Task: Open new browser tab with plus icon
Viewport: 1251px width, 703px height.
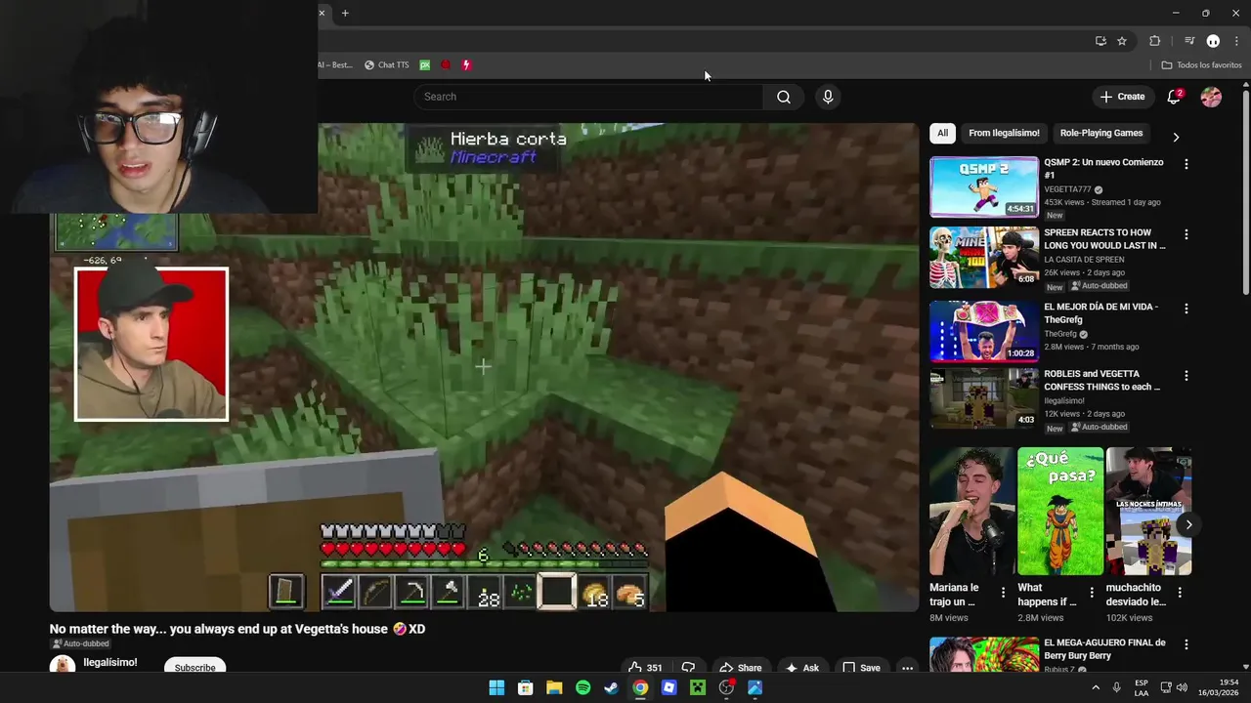Action: click(x=345, y=13)
